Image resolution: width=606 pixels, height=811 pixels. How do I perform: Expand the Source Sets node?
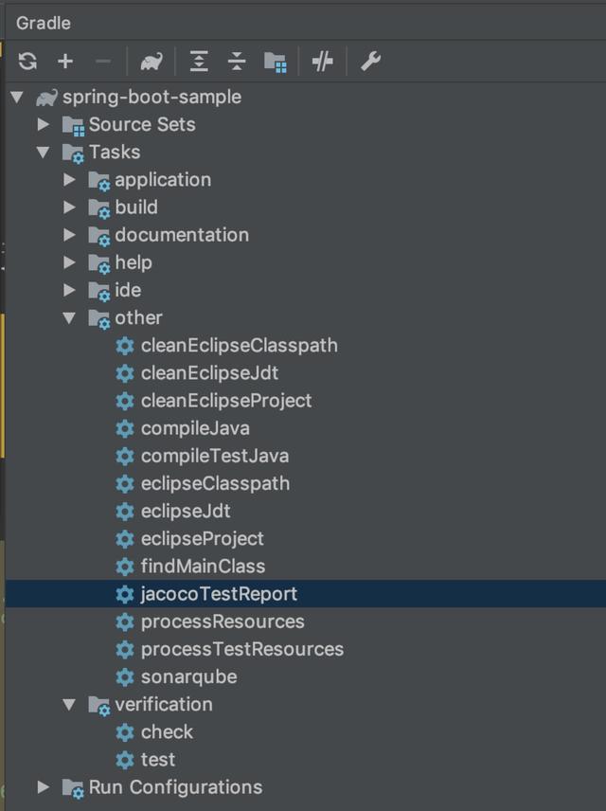coord(44,124)
